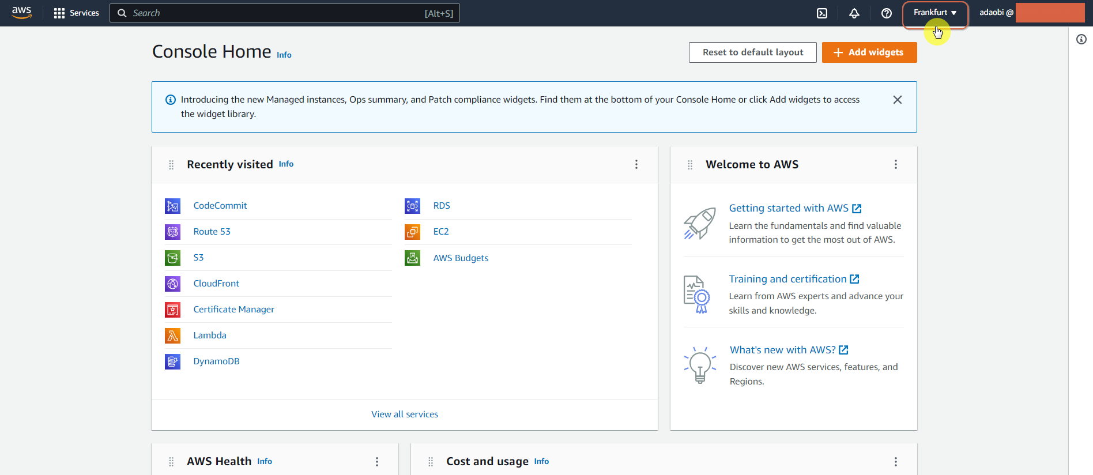Open AWS Health widget options menu

377,462
